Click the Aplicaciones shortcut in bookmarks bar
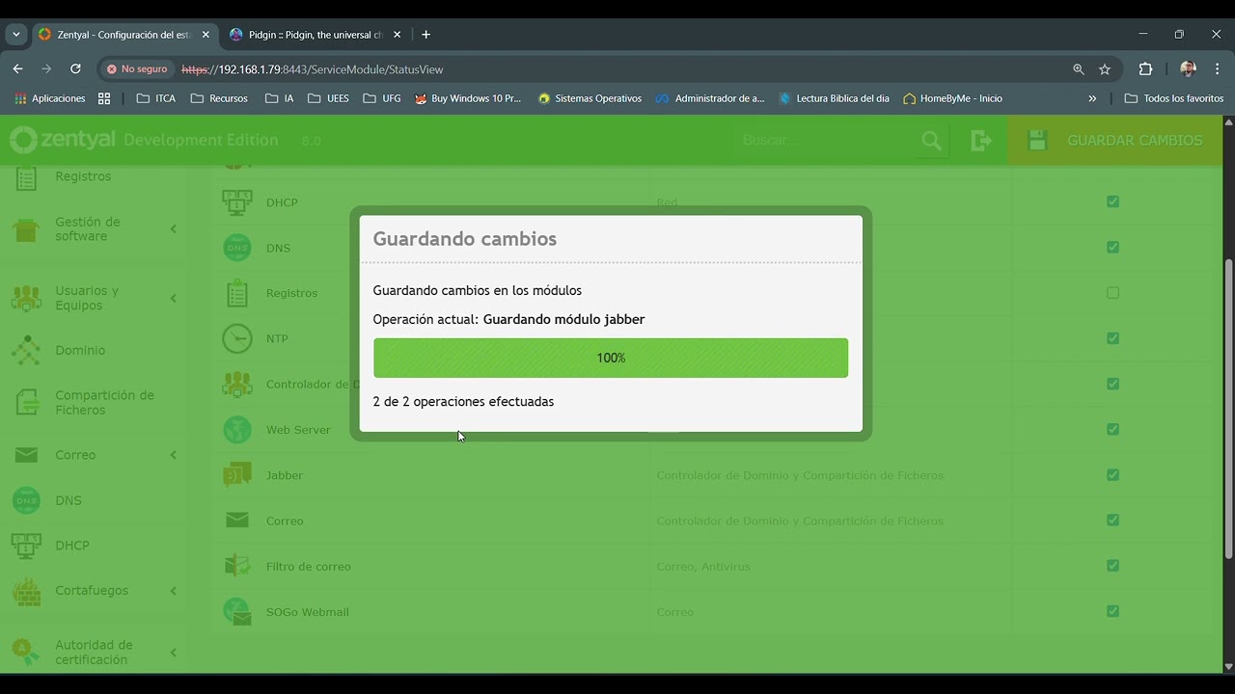Image resolution: width=1235 pixels, height=694 pixels. (x=50, y=98)
